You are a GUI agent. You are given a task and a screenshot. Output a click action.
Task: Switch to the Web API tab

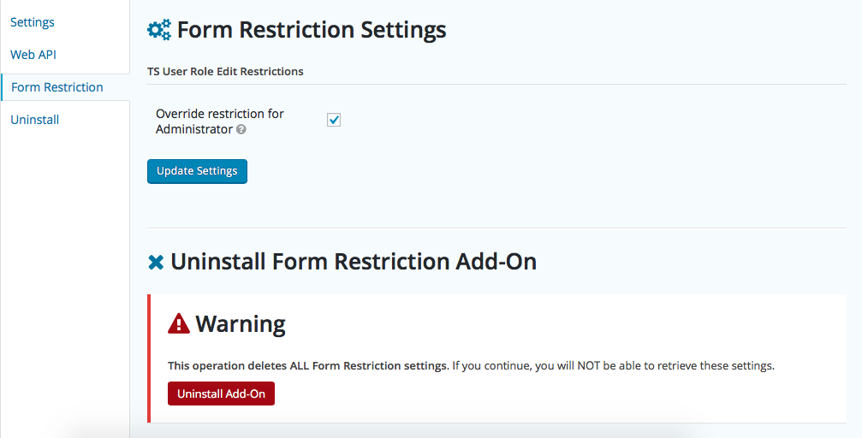tap(33, 55)
